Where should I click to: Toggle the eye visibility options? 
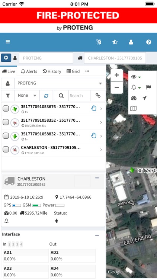(136, 77)
